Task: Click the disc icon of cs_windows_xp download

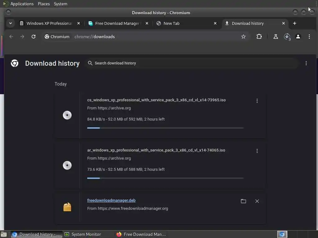Action: tap(67, 115)
